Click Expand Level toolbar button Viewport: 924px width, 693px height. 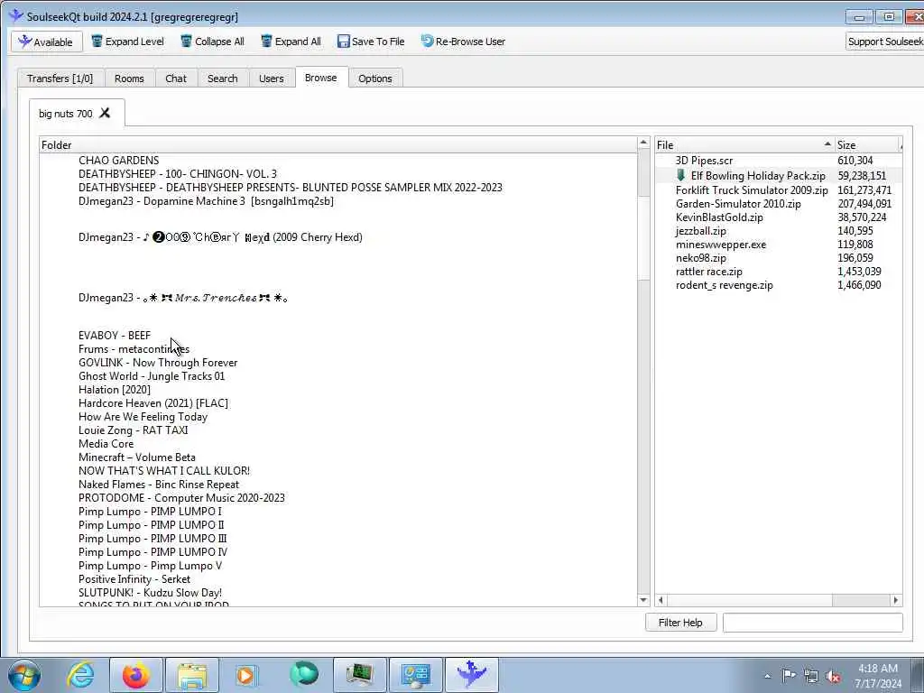[x=128, y=42]
